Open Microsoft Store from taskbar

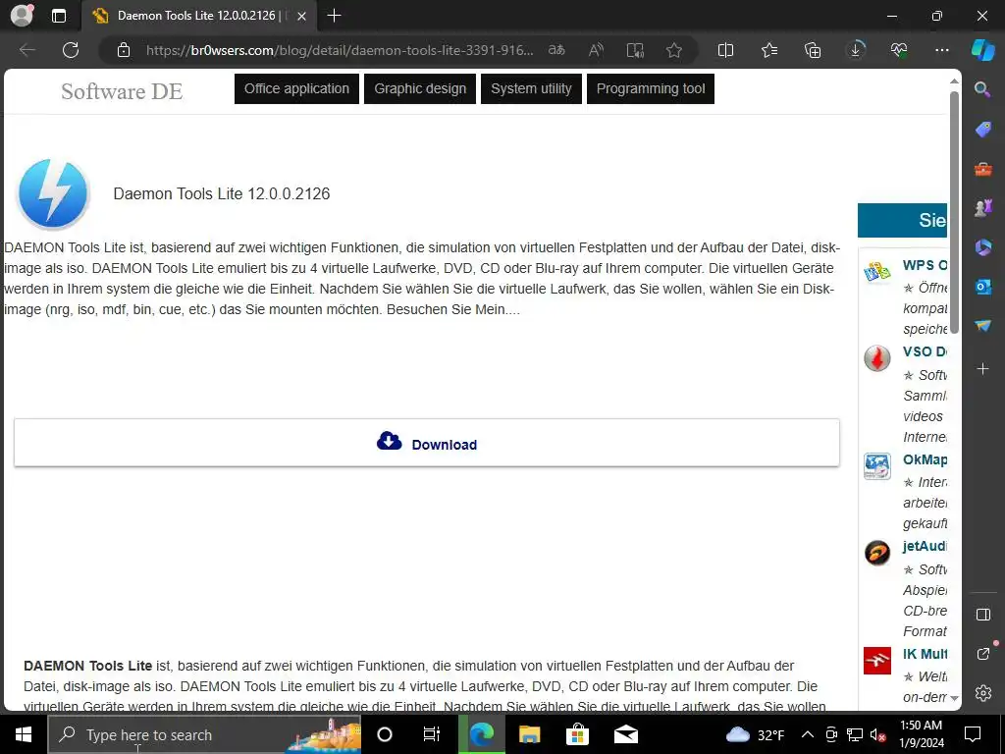[x=577, y=734]
